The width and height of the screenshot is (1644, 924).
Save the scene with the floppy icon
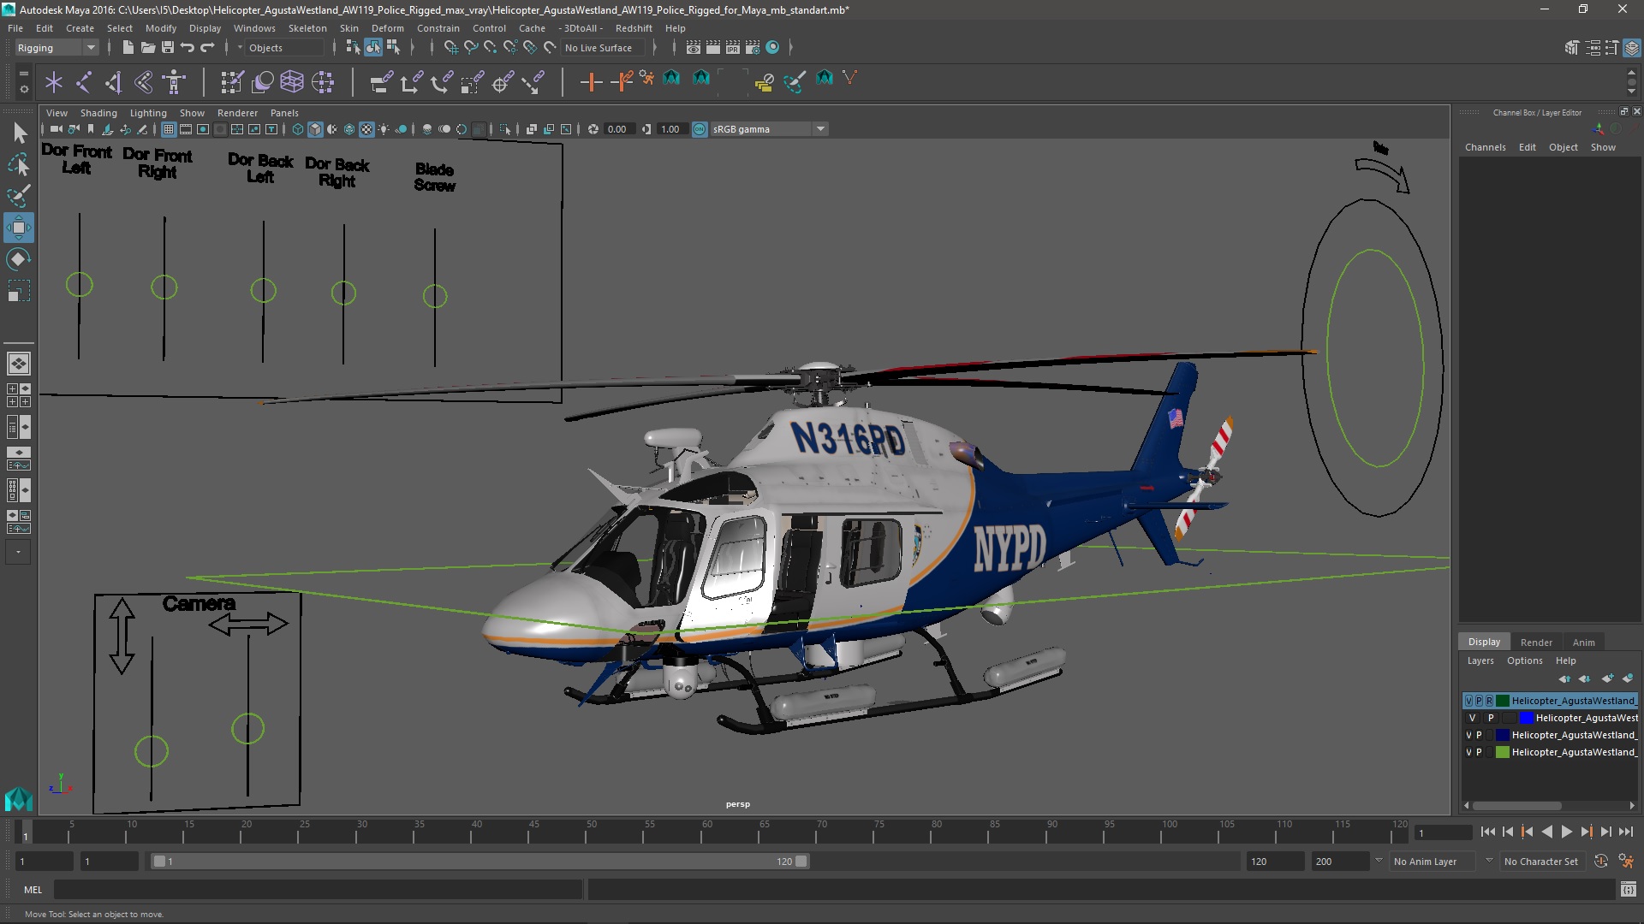point(168,47)
